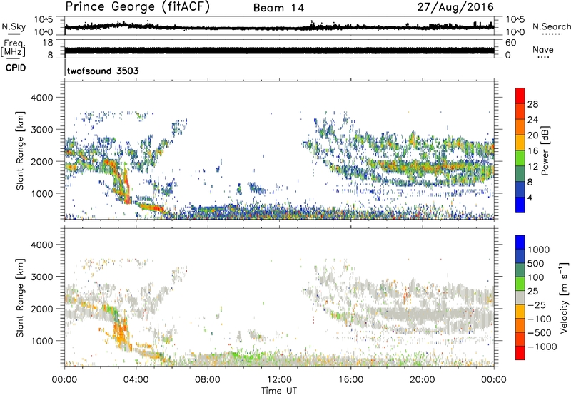This screenshot has width=571, height=395.
Task: Click the "500" value on the Velocity color bar
Action: [x=535, y=263]
